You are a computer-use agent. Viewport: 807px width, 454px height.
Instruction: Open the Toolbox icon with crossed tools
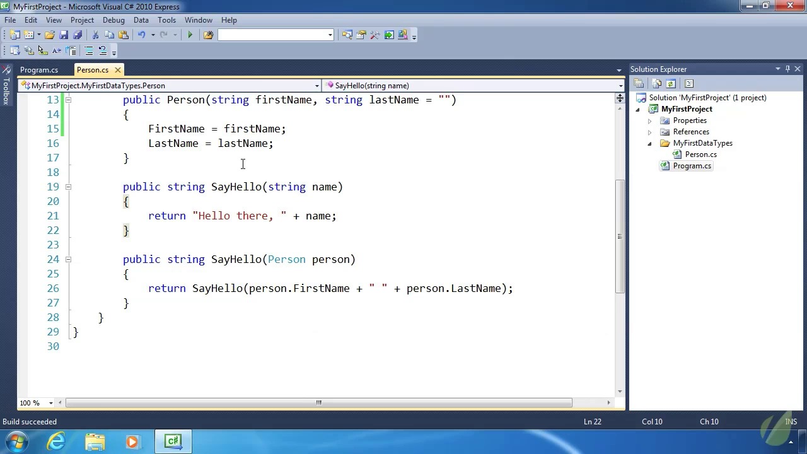[x=375, y=35]
